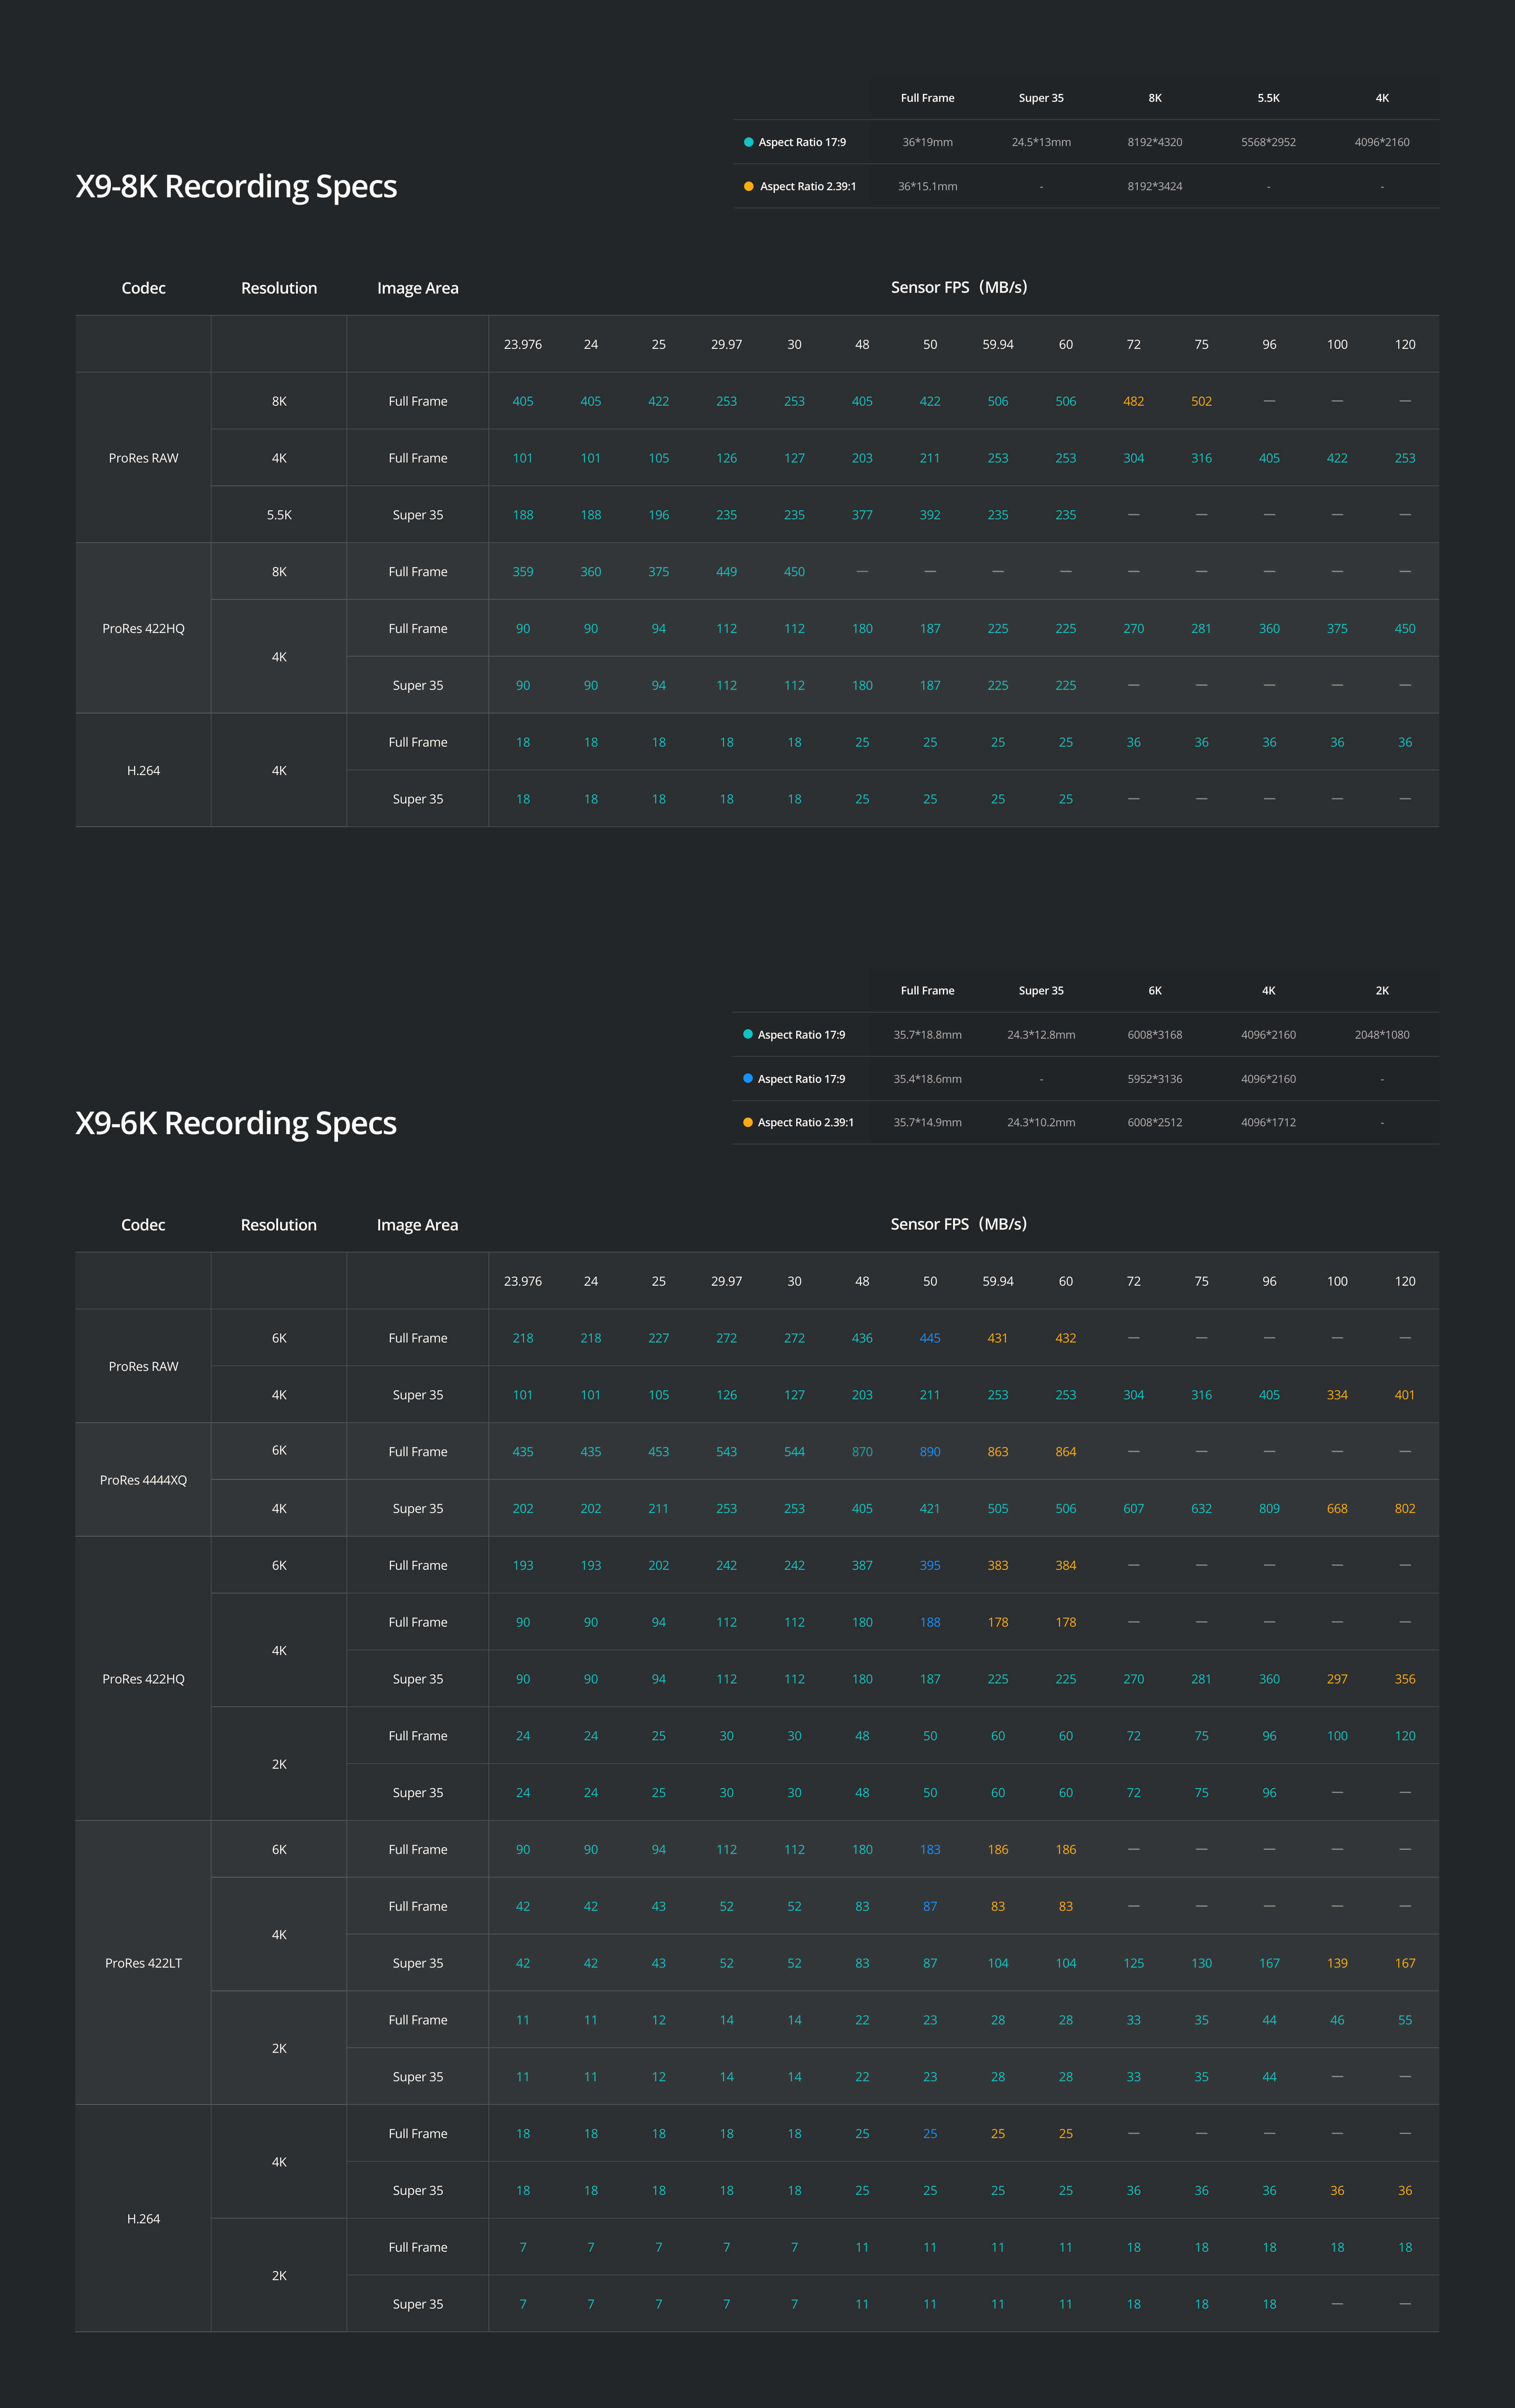Screen dimensions: 1515x2408
Task: Click the "387" ProRes 422HQ 6K cell
Action: [x=862, y=1566]
